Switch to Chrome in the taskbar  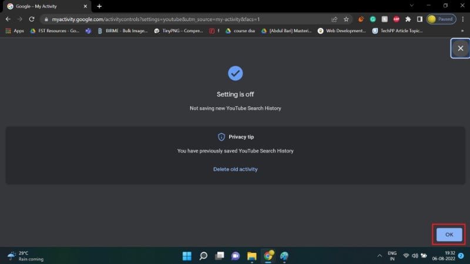(x=268, y=256)
